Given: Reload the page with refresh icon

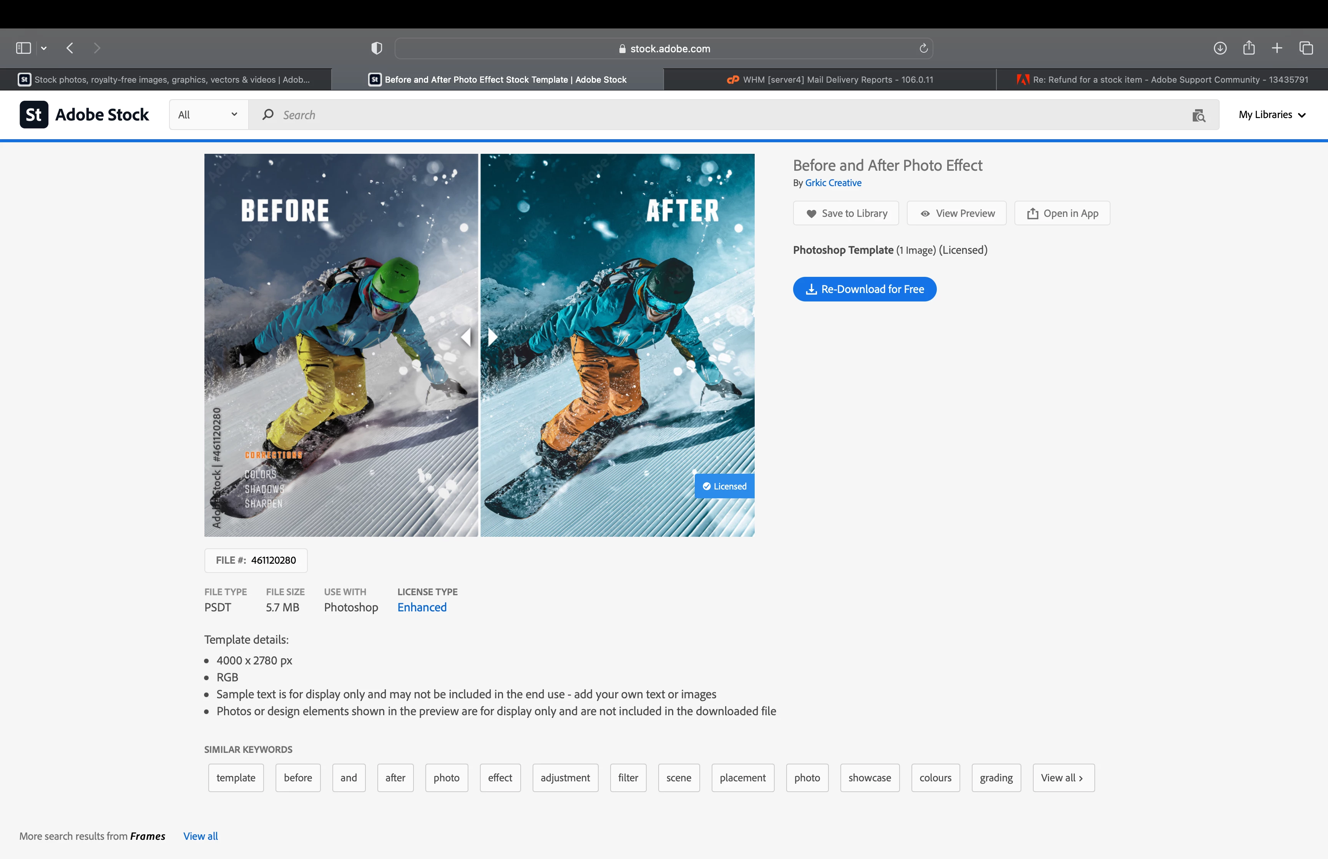Looking at the screenshot, I should pyautogui.click(x=923, y=48).
